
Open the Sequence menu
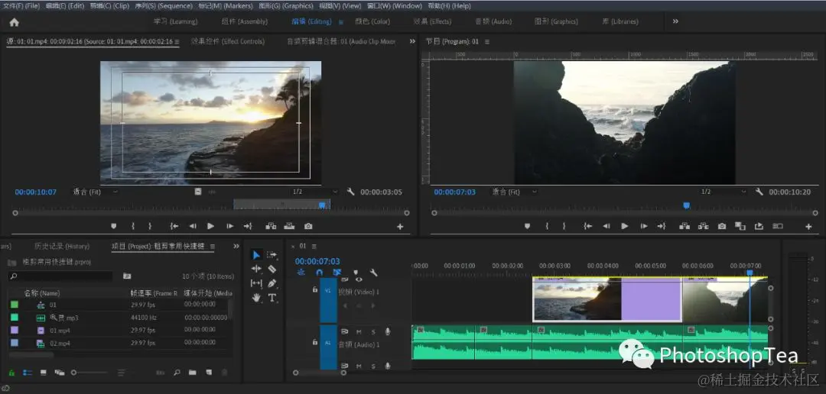coord(164,6)
